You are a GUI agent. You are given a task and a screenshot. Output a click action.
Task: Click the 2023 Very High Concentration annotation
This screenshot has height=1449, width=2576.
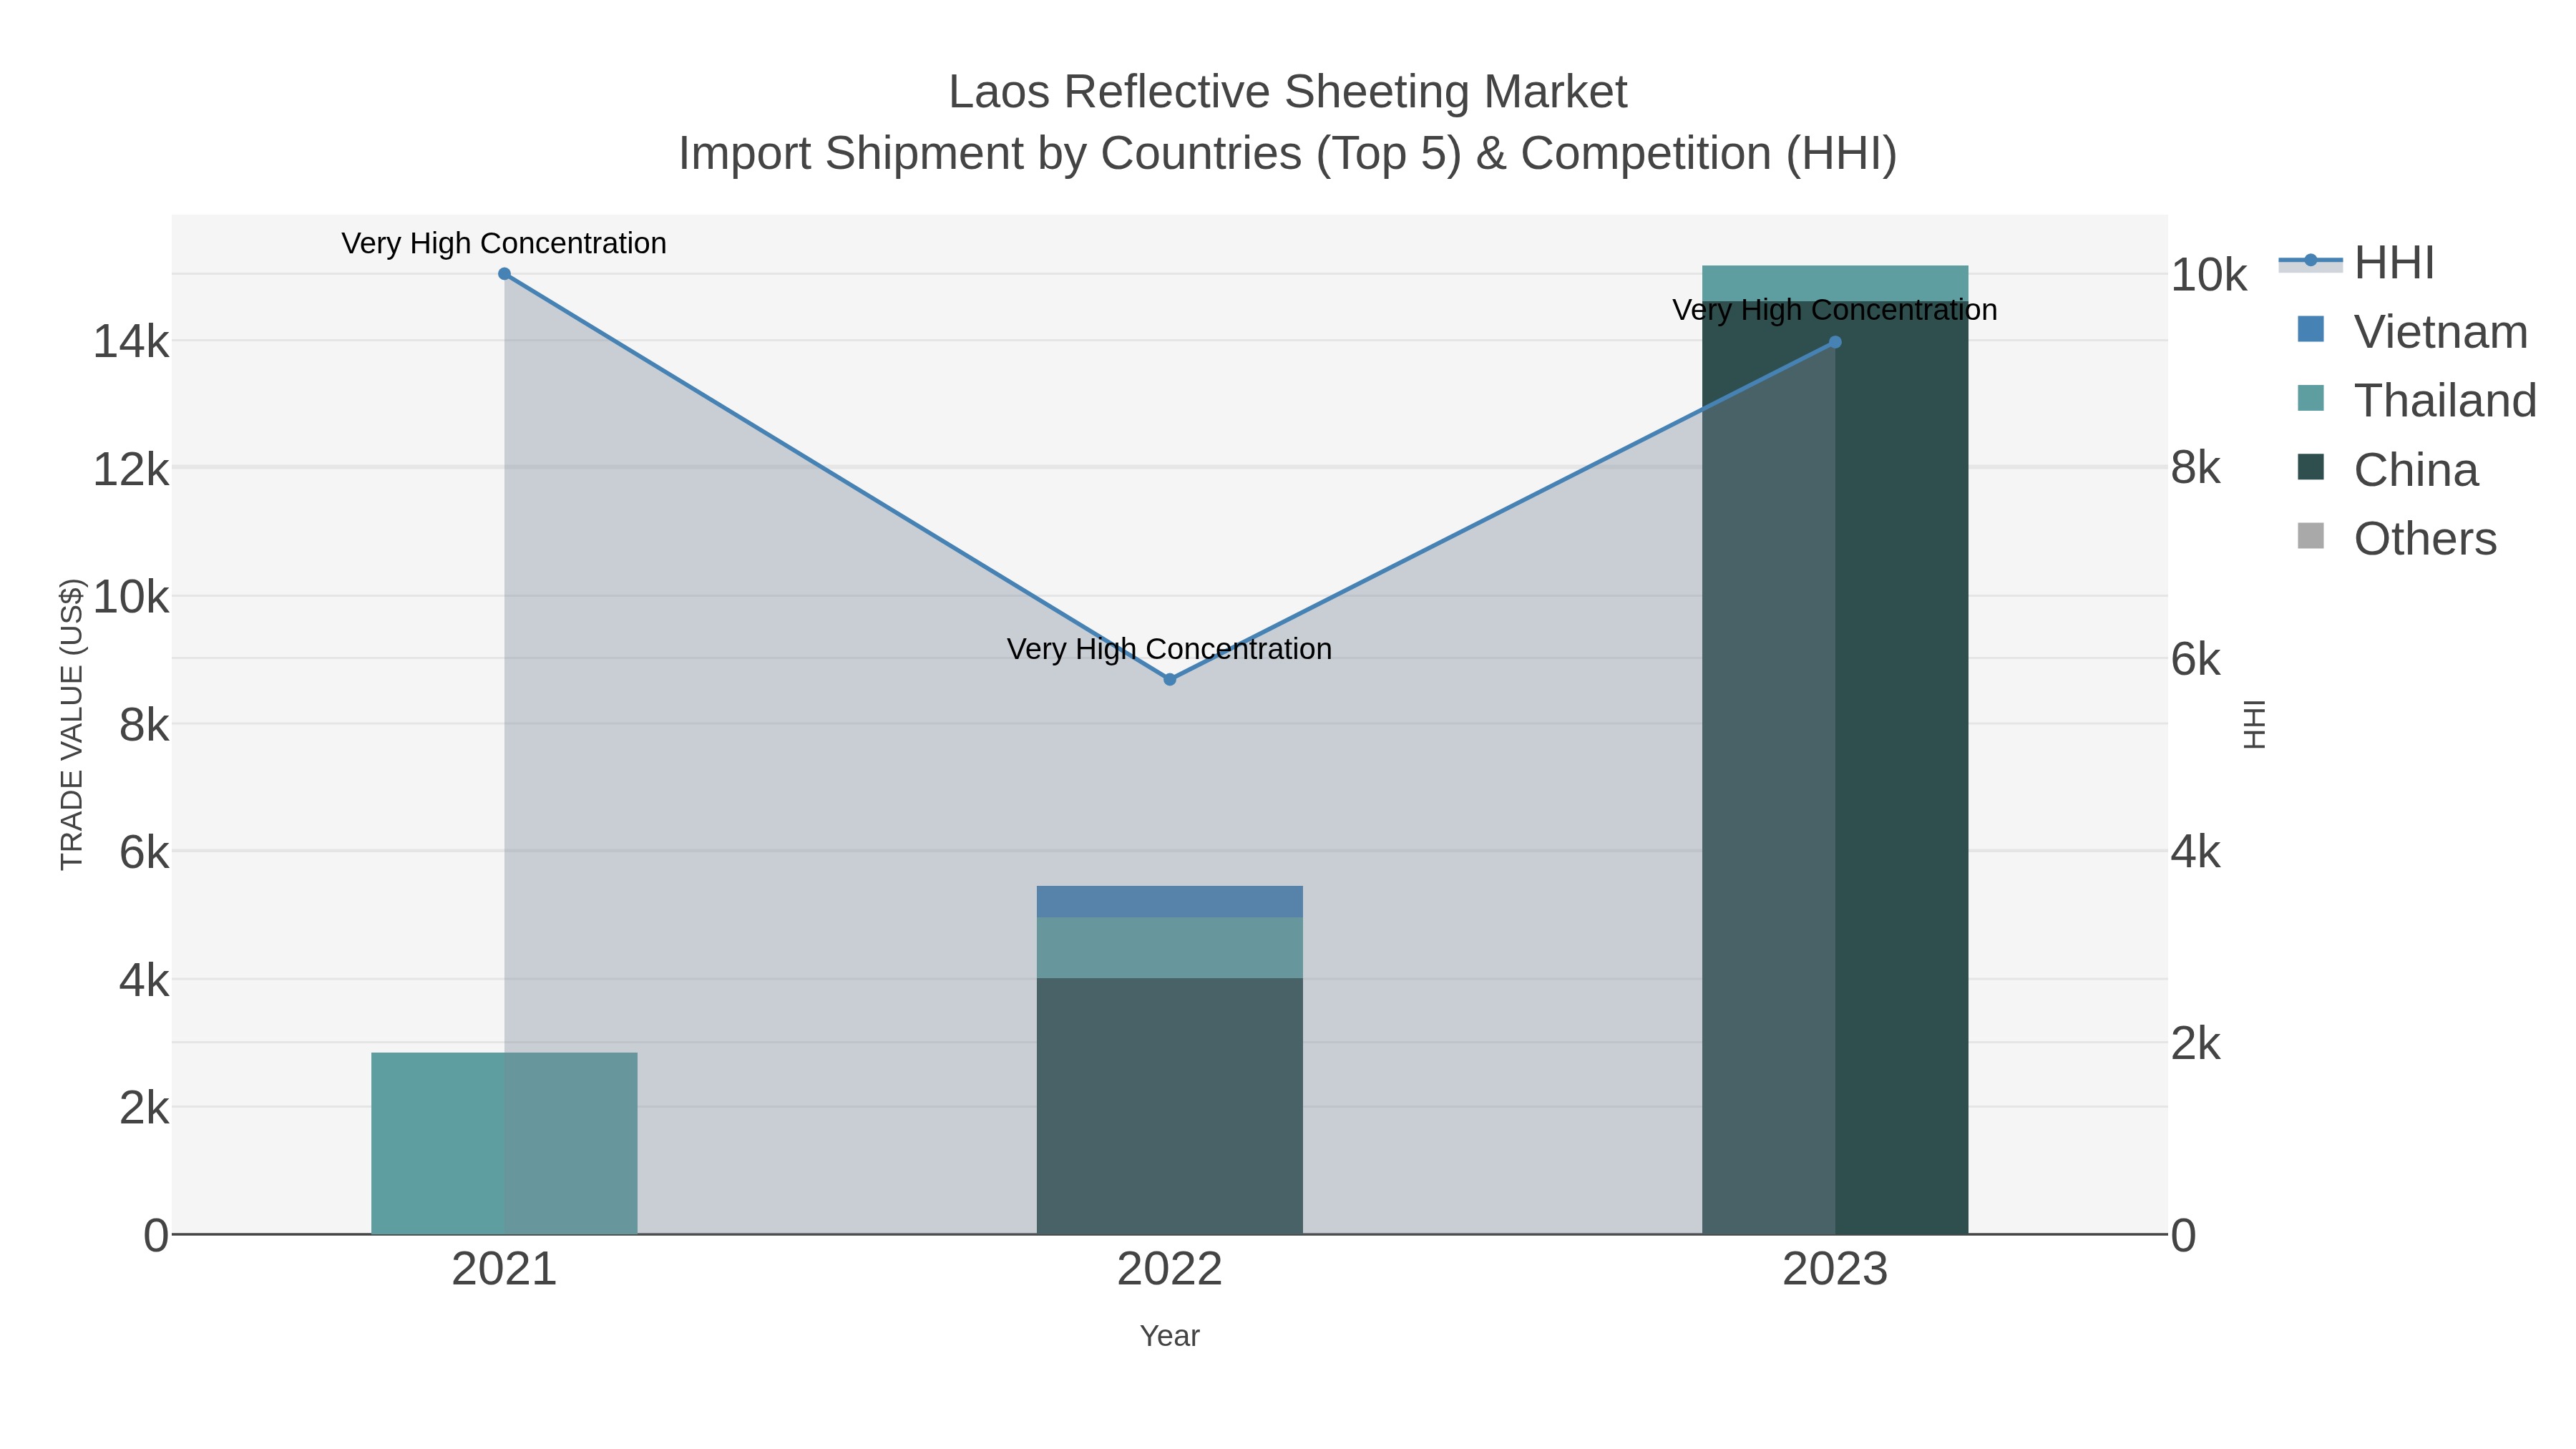(x=1835, y=310)
